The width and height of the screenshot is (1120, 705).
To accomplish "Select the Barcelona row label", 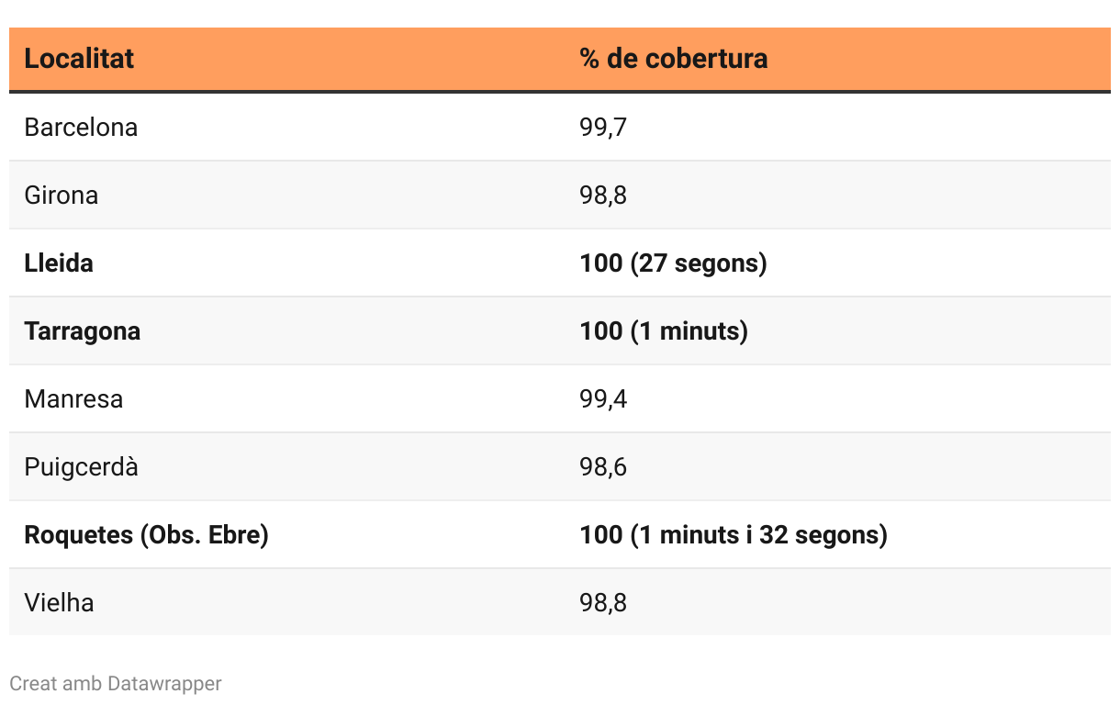I will pyautogui.click(x=81, y=127).
